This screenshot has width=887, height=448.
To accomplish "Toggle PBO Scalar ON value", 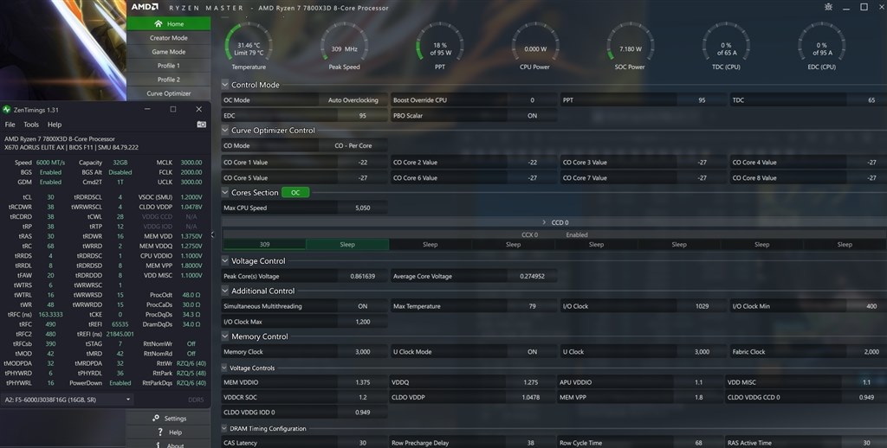I will point(532,115).
